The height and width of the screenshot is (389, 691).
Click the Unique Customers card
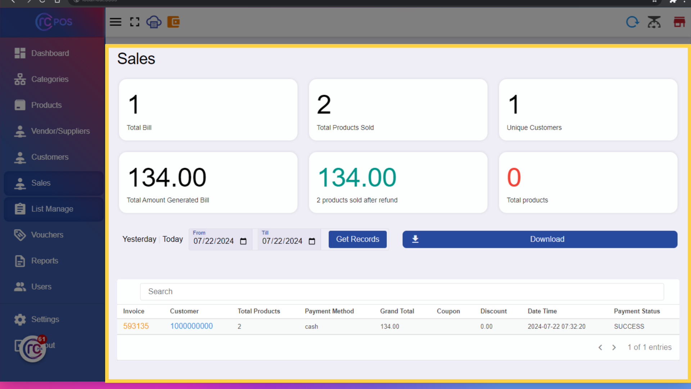(588, 110)
